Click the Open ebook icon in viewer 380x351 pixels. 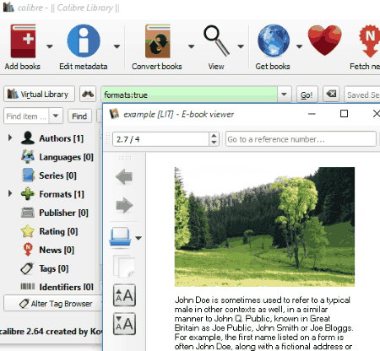(120, 238)
